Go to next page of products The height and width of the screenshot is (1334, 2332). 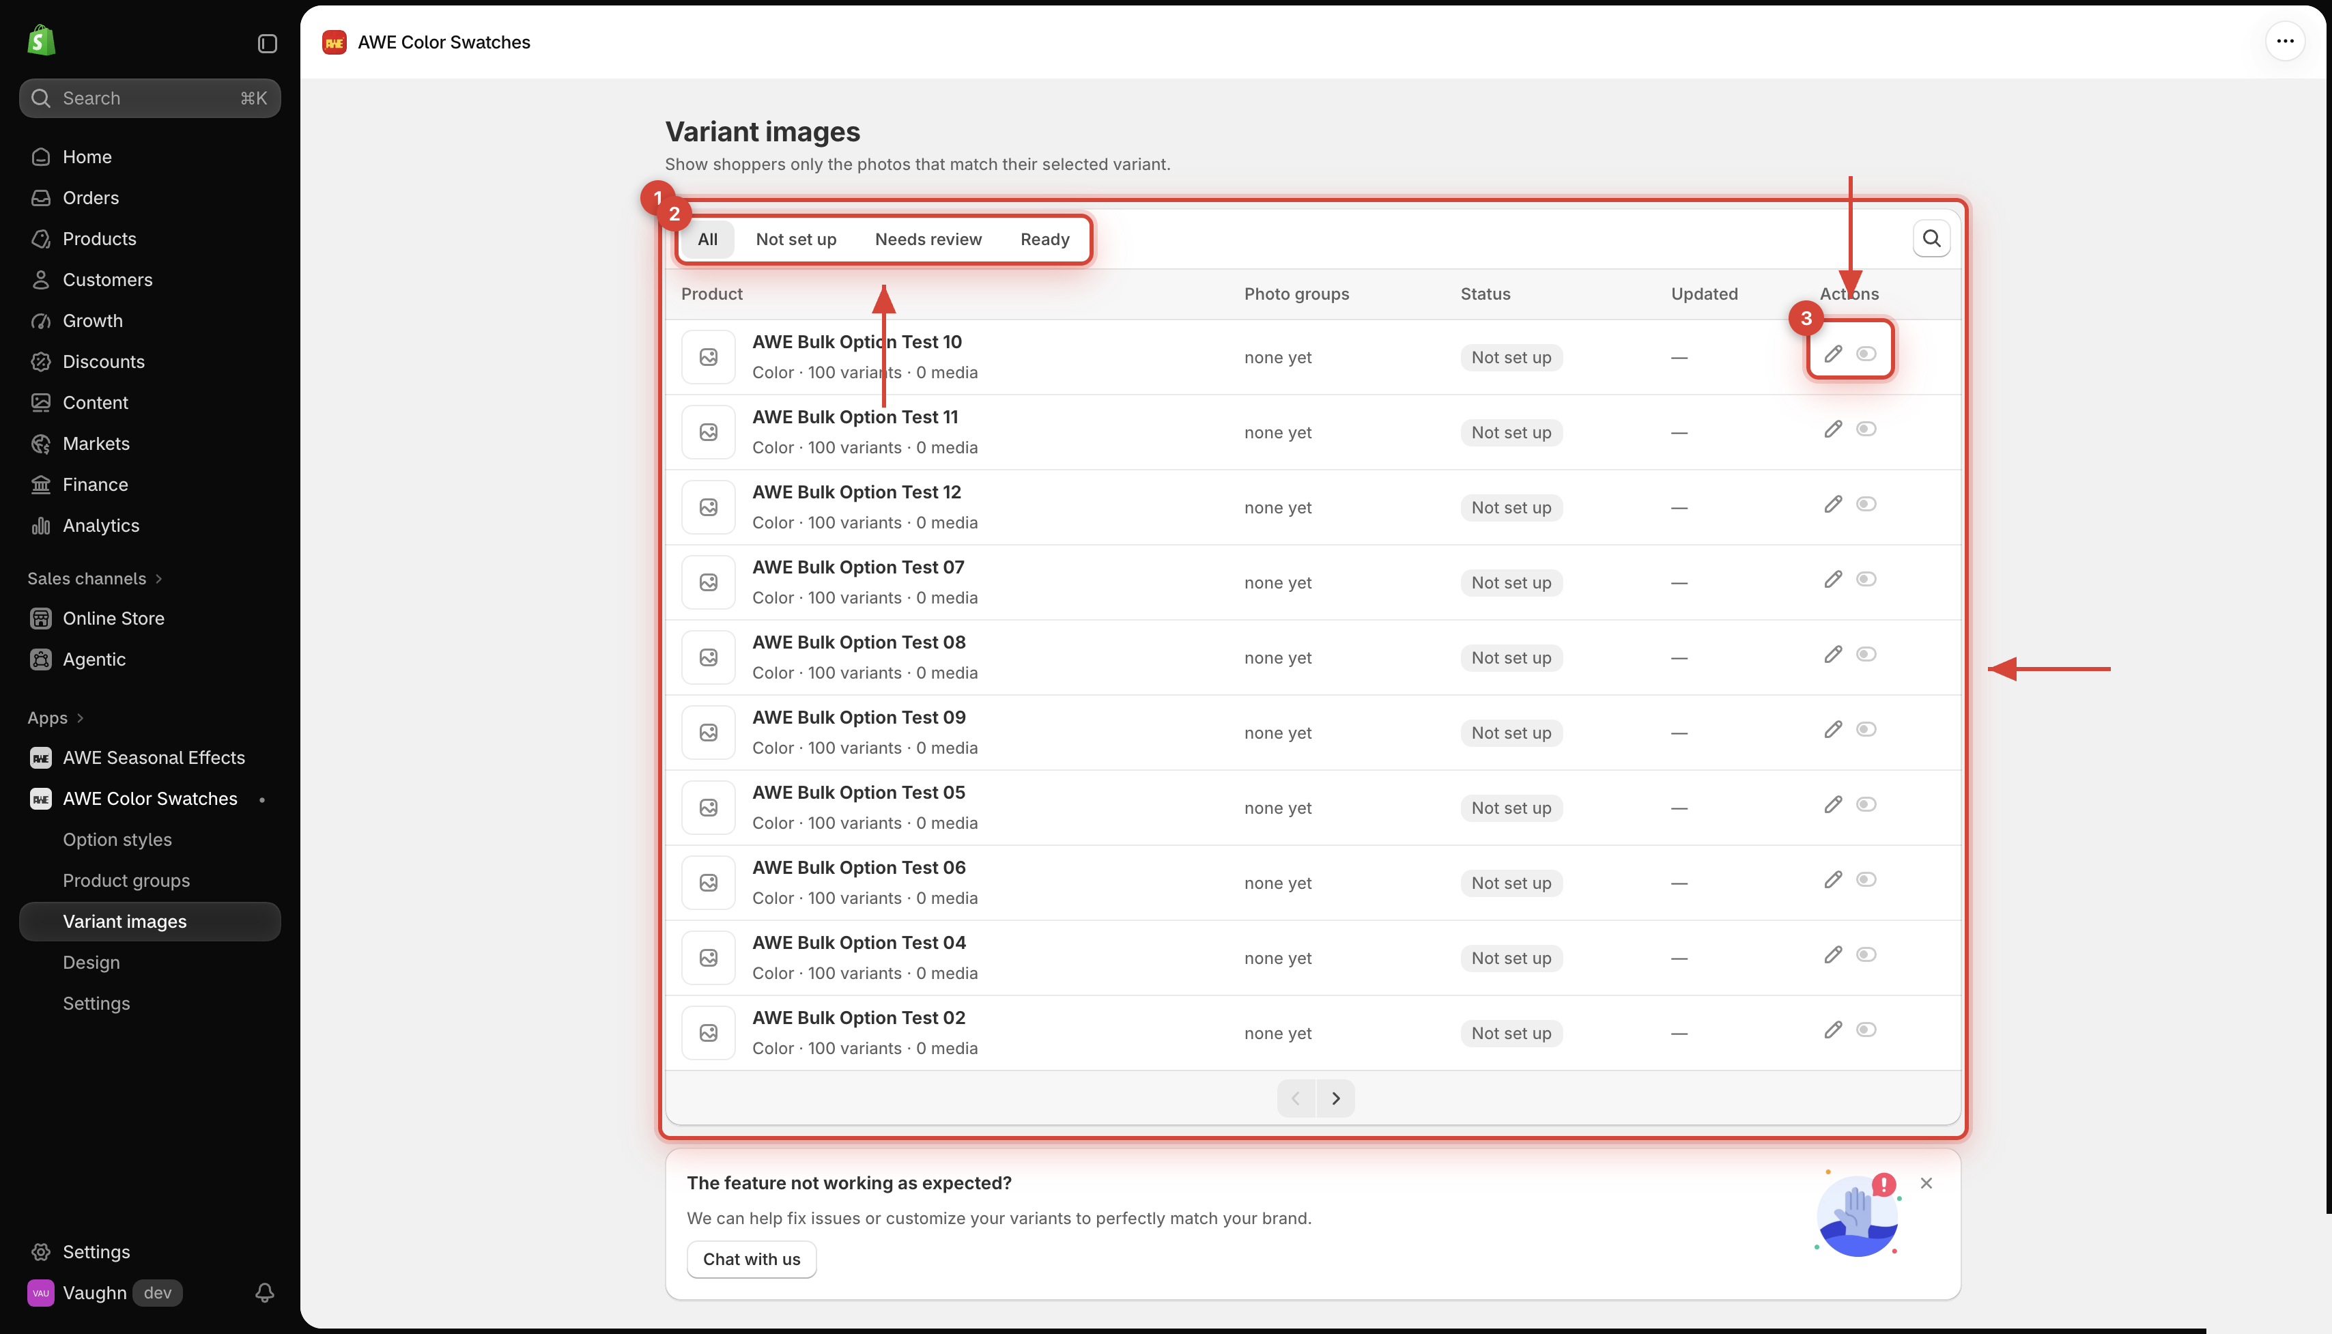coord(1335,1098)
